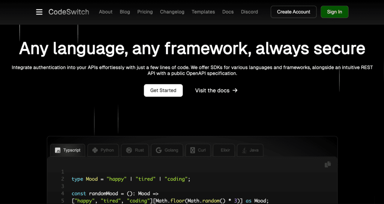The height and width of the screenshot is (204, 384).
Task: Click the green Sign In button
Action: (334, 12)
